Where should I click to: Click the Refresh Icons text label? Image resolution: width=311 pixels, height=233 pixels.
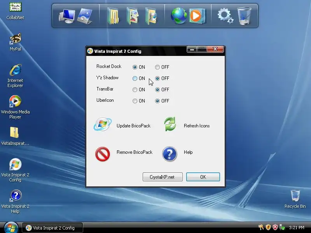coord(197,126)
